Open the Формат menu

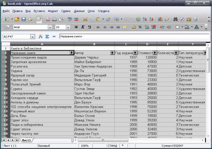pos(53,11)
